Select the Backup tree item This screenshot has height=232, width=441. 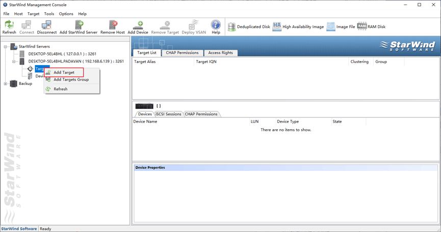tap(25, 83)
